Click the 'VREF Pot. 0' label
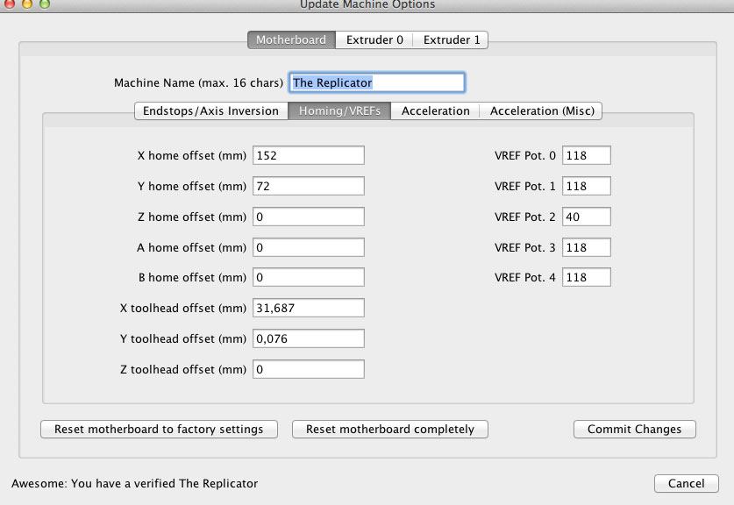This screenshot has width=734, height=505. pos(524,156)
